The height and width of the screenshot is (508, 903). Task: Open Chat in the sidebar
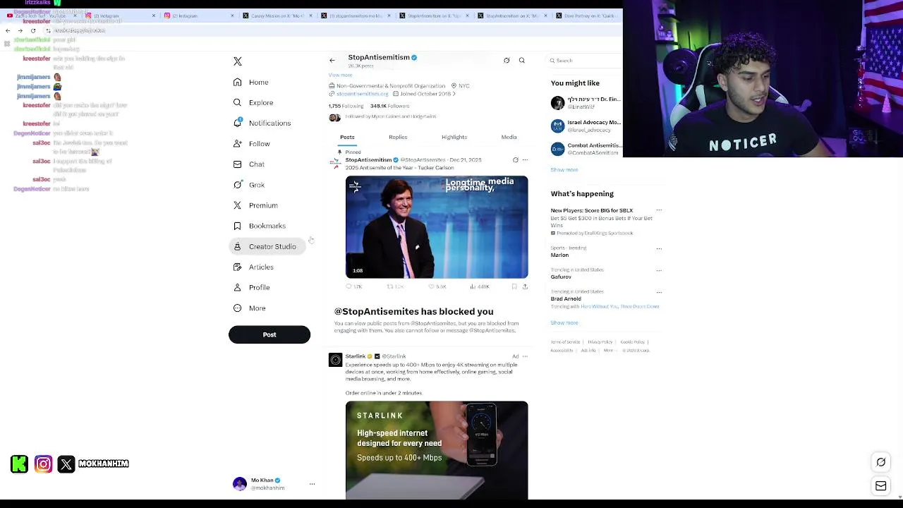pos(249,164)
